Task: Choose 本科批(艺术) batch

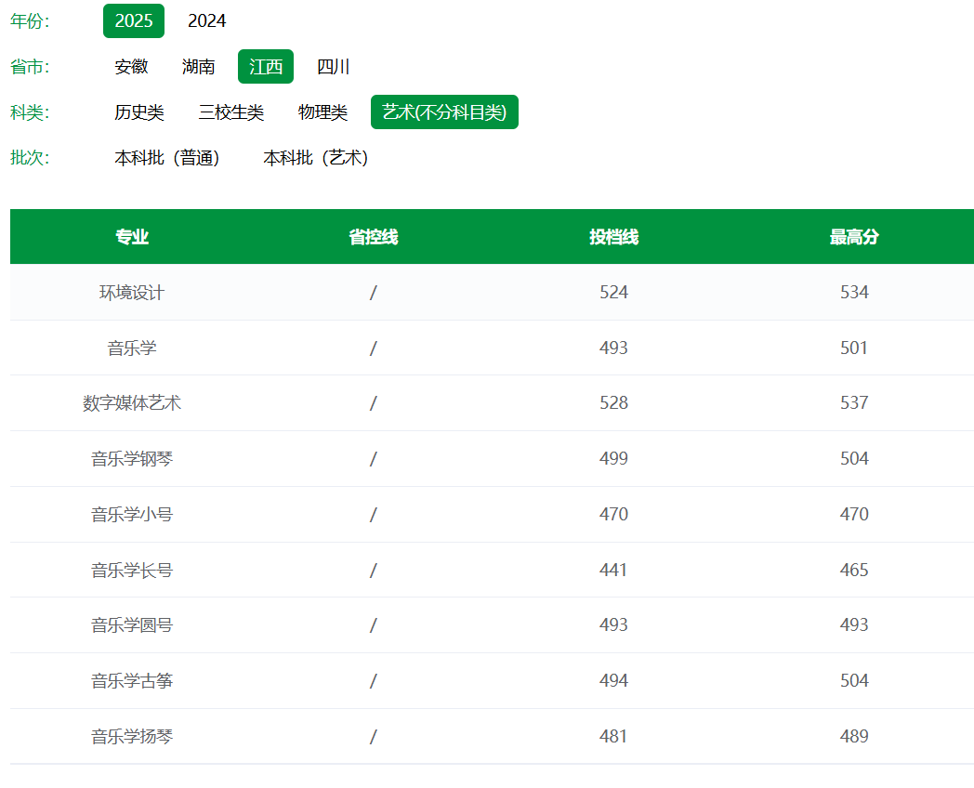Action: (x=316, y=158)
